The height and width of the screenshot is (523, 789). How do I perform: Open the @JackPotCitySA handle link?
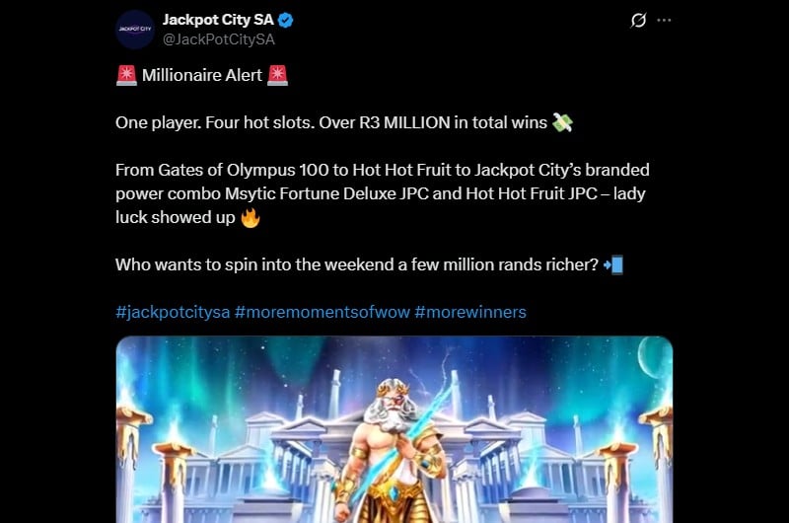tap(219, 39)
